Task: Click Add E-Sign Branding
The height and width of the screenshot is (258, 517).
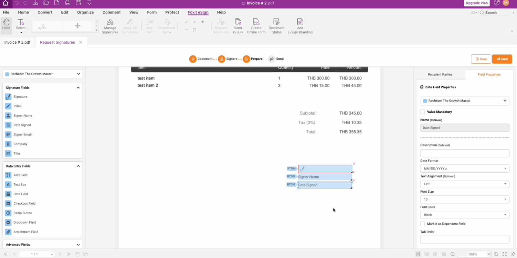Action: pos(300,26)
